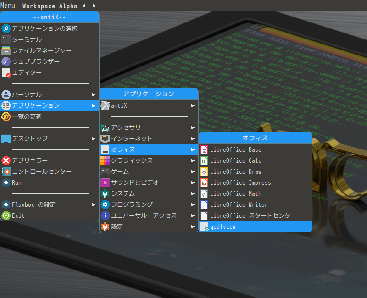Click the Workspace Alpha label
This screenshot has width=367, height=298.
pyautogui.click(x=50, y=6)
